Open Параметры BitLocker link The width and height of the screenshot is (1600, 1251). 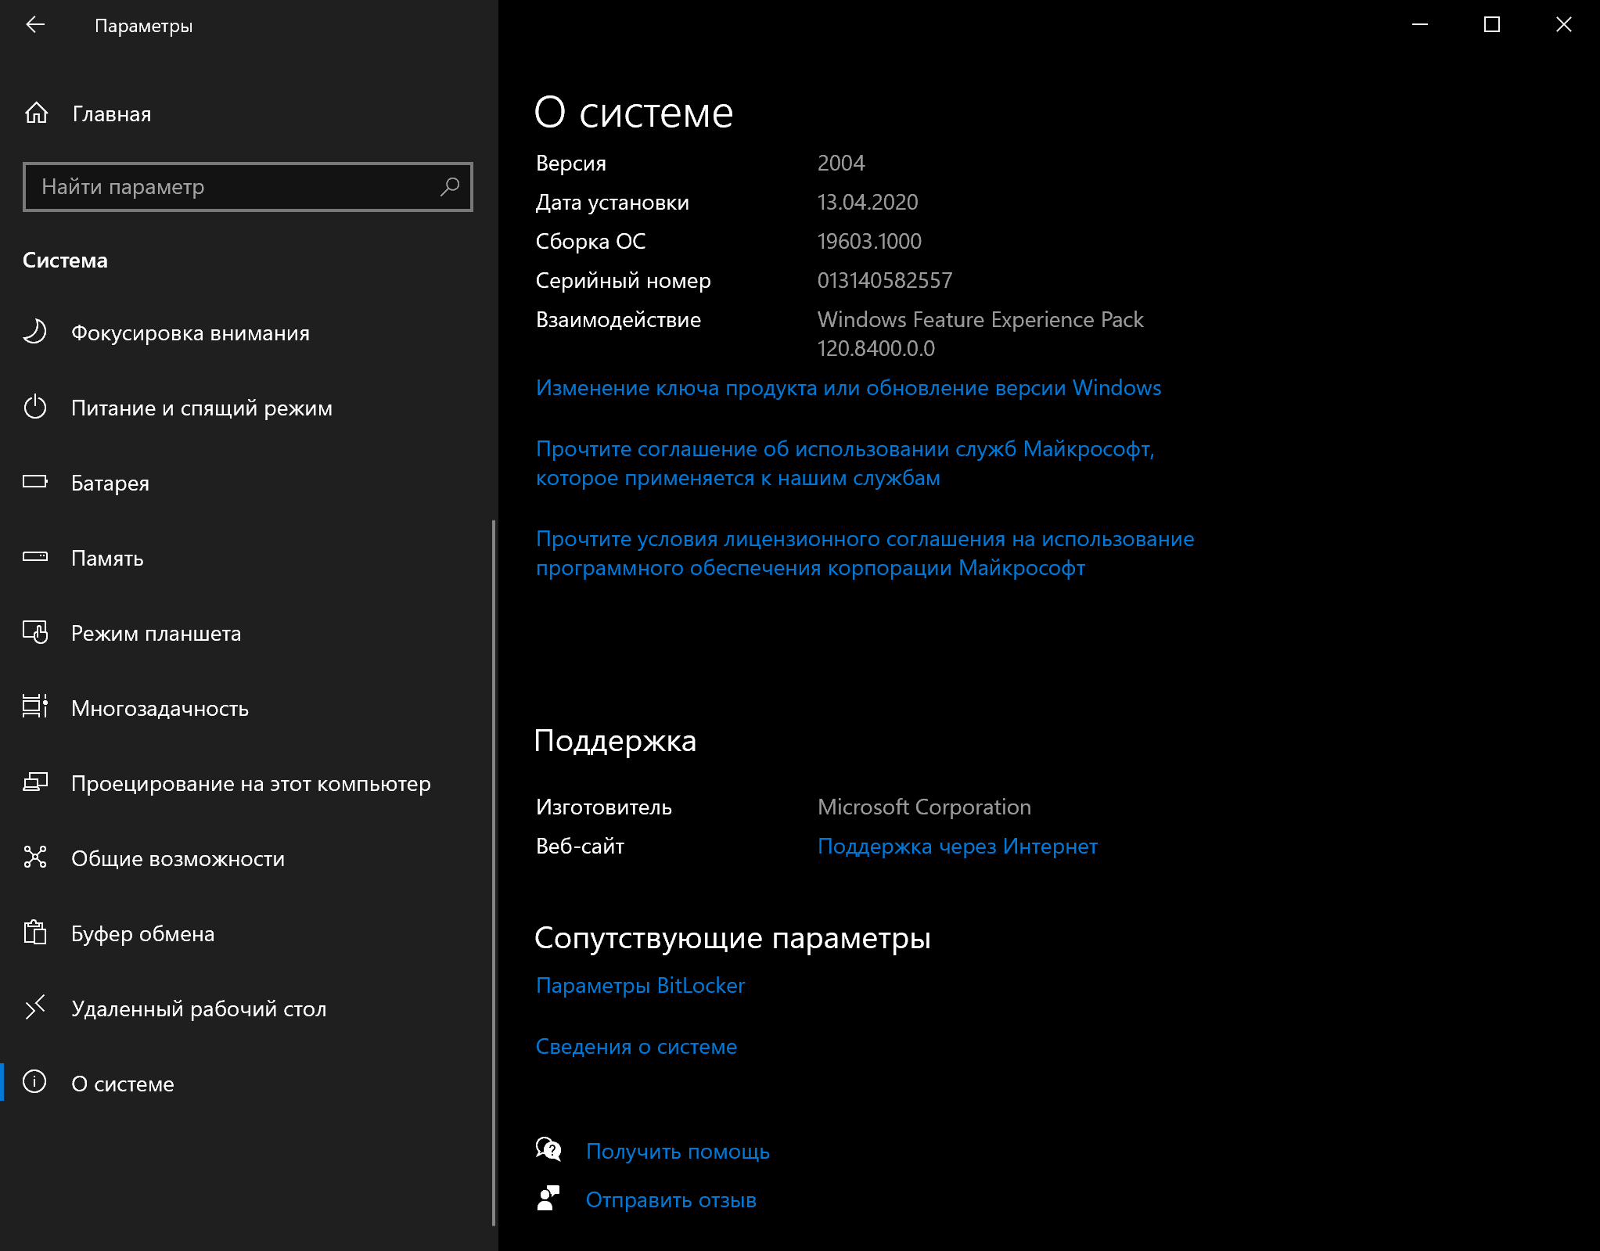pos(640,986)
